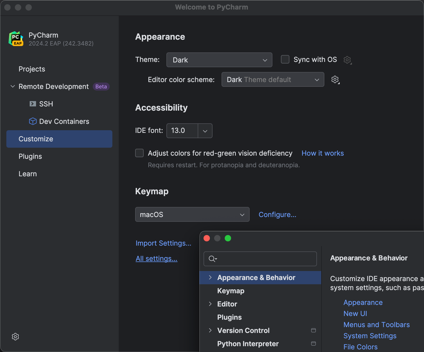The height and width of the screenshot is (352, 424).
Task: Click the Configure link beside Keymap
Action: click(x=277, y=214)
